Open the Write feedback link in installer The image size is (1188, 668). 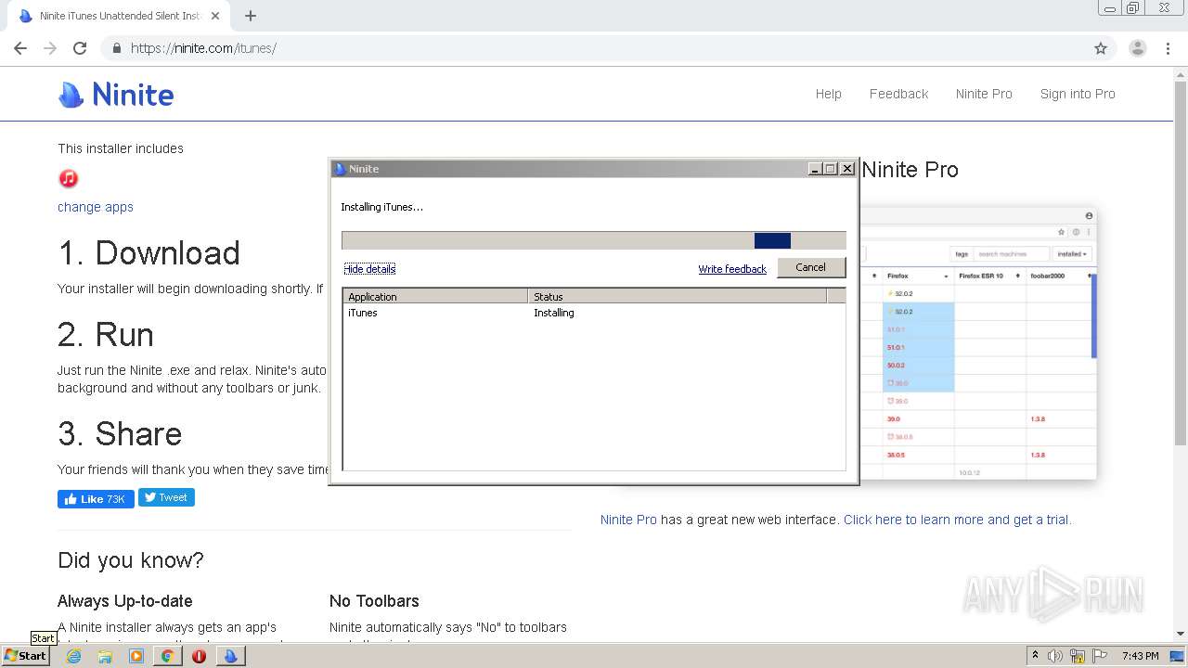click(732, 269)
